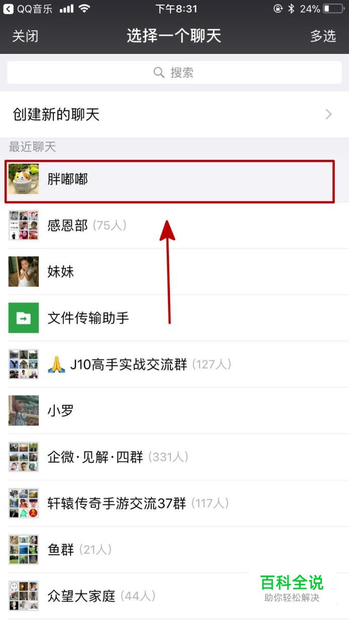Choose 企微·见解·四群 chat entry
This screenshot has width=349, height=620.
click(x=174, y=457)
